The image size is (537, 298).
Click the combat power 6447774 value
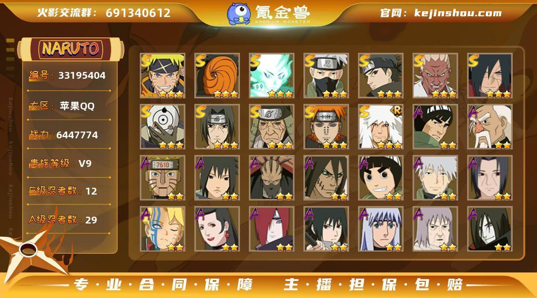pyautogui.click(x=77, y=135)
